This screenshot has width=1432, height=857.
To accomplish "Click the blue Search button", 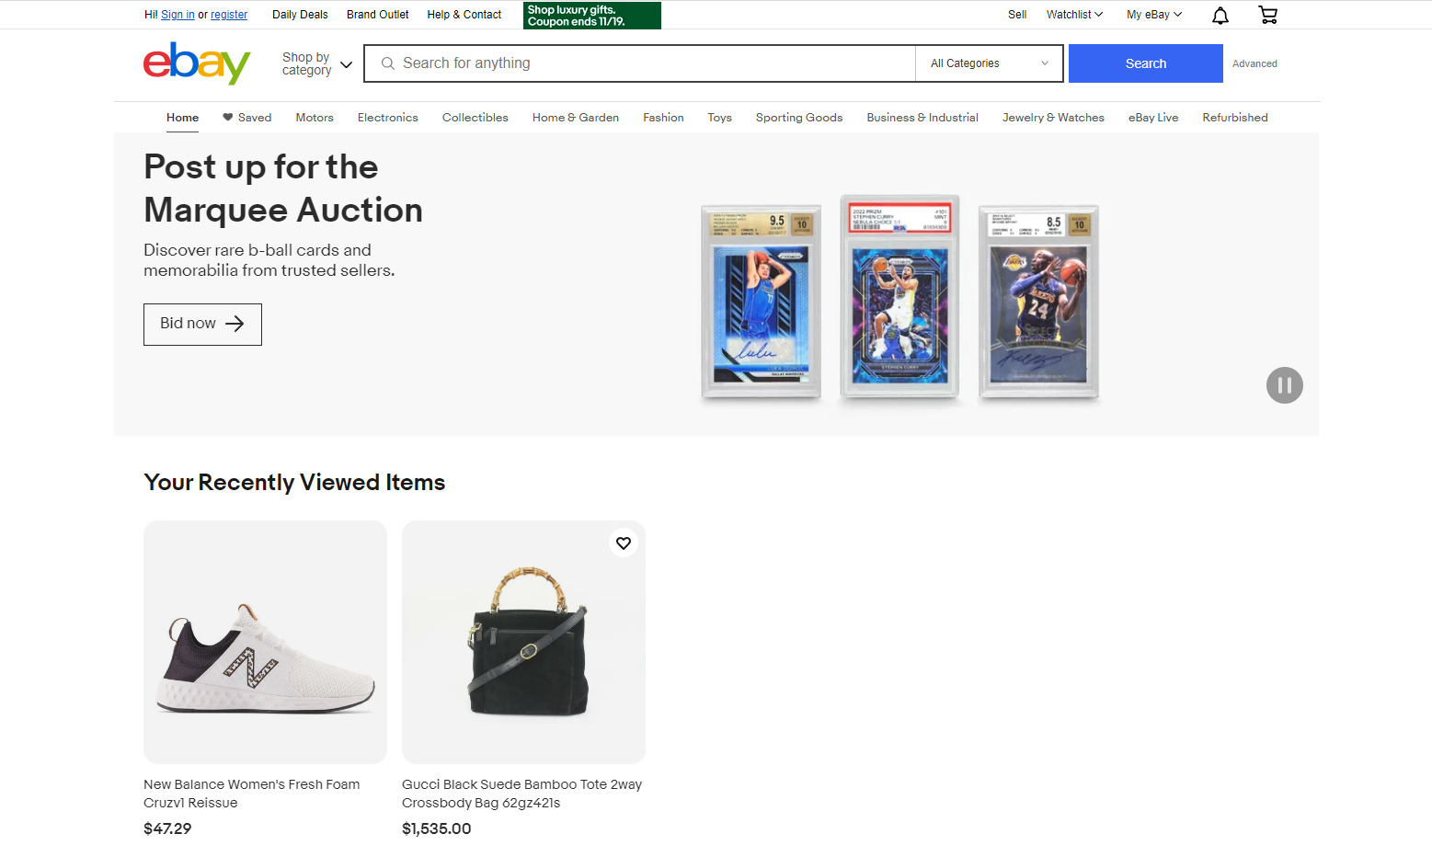I will 1145,63.
